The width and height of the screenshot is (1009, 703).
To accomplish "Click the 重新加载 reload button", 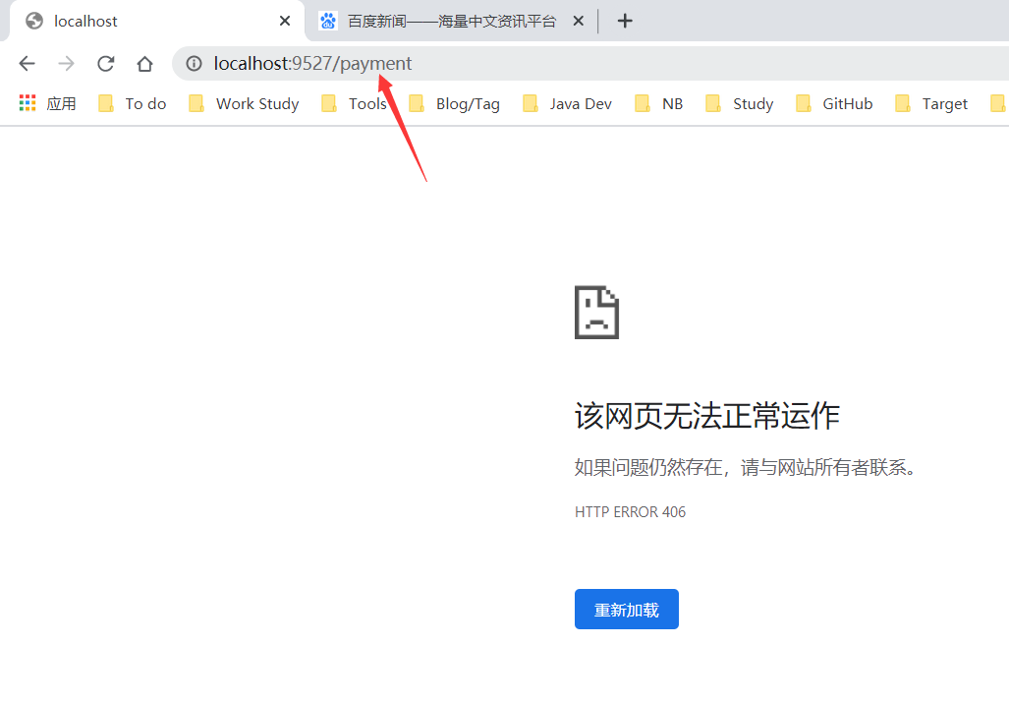I will (626, 609).
